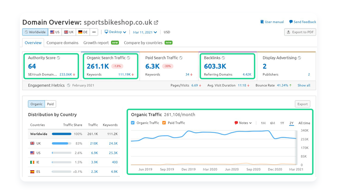
Task: Click the UK flag icon in Countries table
Action: 32,143
